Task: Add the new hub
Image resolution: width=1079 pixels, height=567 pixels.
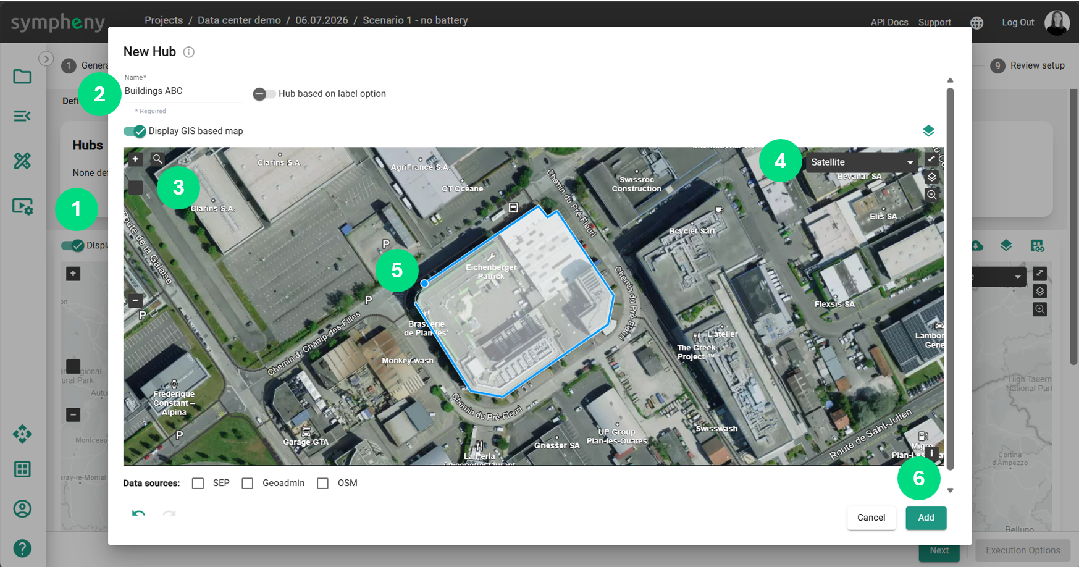Action: 926,518
